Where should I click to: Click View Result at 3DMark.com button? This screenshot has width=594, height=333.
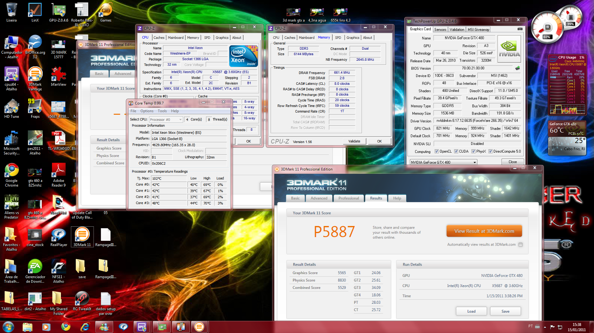[484, 231]
